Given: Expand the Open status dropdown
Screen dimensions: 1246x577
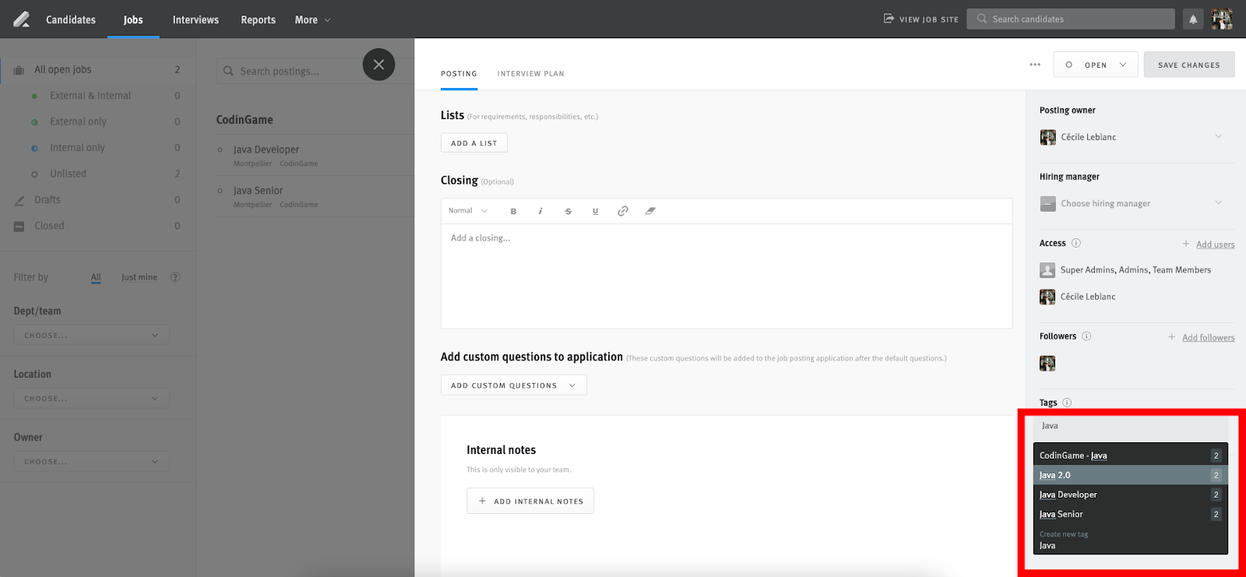Looking at the screenshot, I should (x=1095, y=65).
